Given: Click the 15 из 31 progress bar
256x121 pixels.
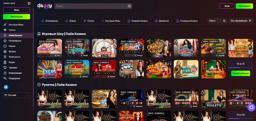Looking at the screenshot, I should 241,68.
